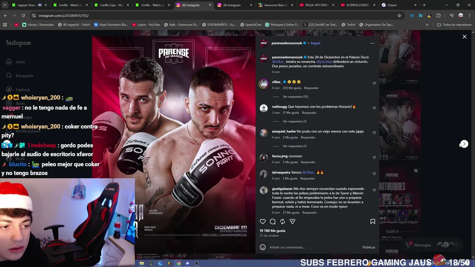Open the browser extensions puzzle icon
The height and width of the screenshot is (267, 475).
coord(438,16)
